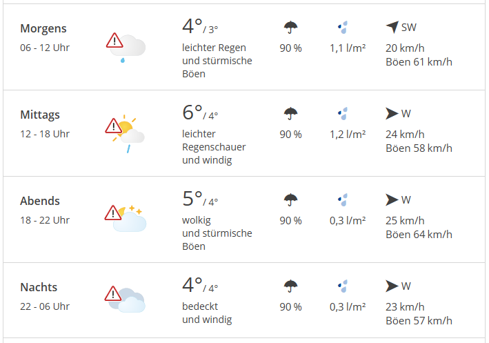Click the warning triangle in Morgens row
The image size is (489, 343).
pos(114,40)
